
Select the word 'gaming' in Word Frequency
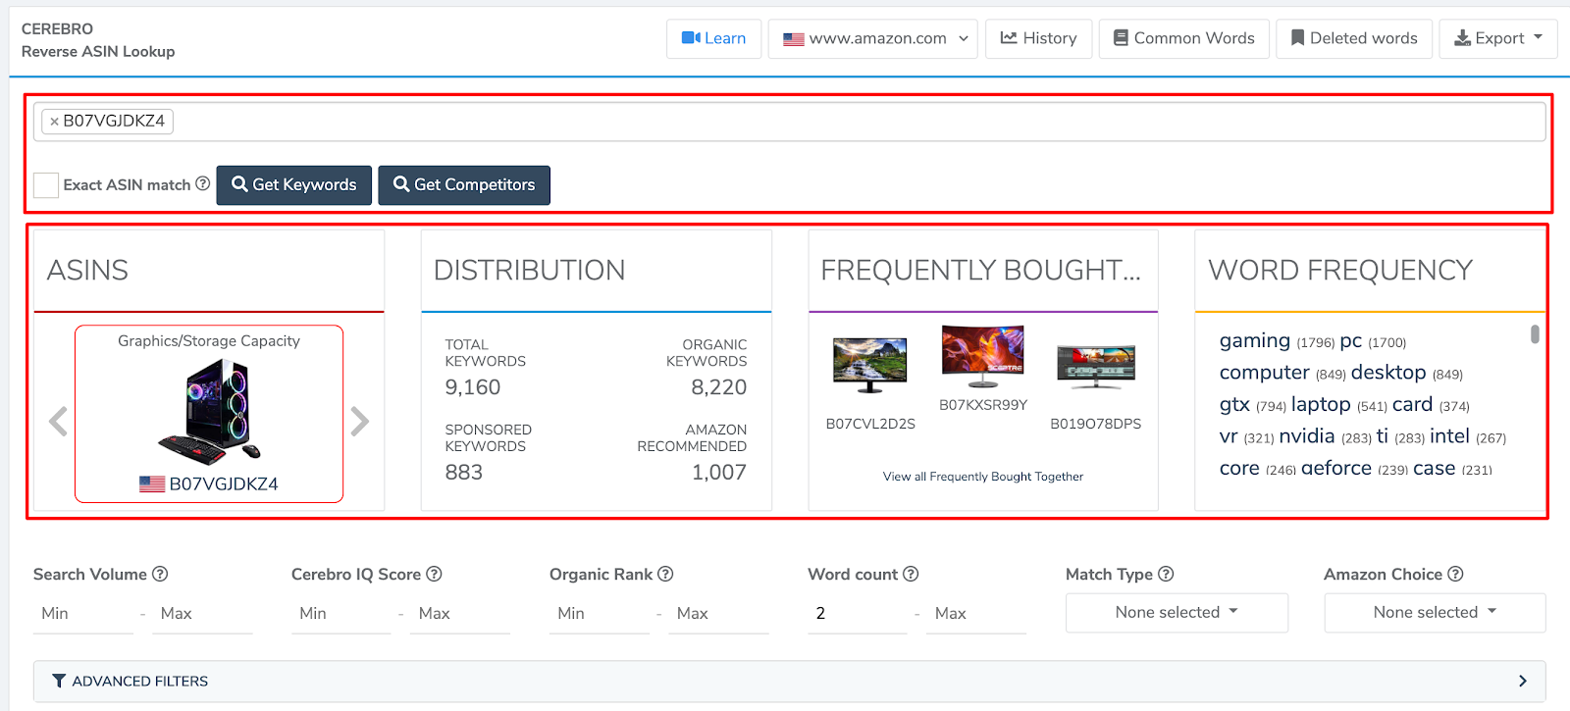pos(1255,341)
